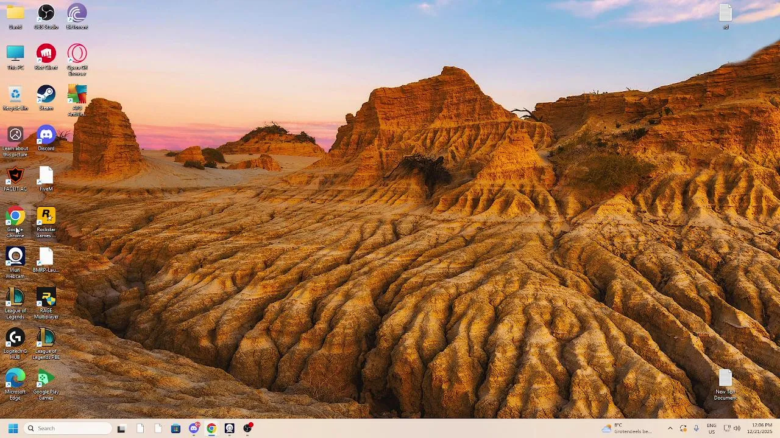780x438 pixels.
Task: Select the Iriun Webcam desktop shortcut
Action: click(15, 263)
